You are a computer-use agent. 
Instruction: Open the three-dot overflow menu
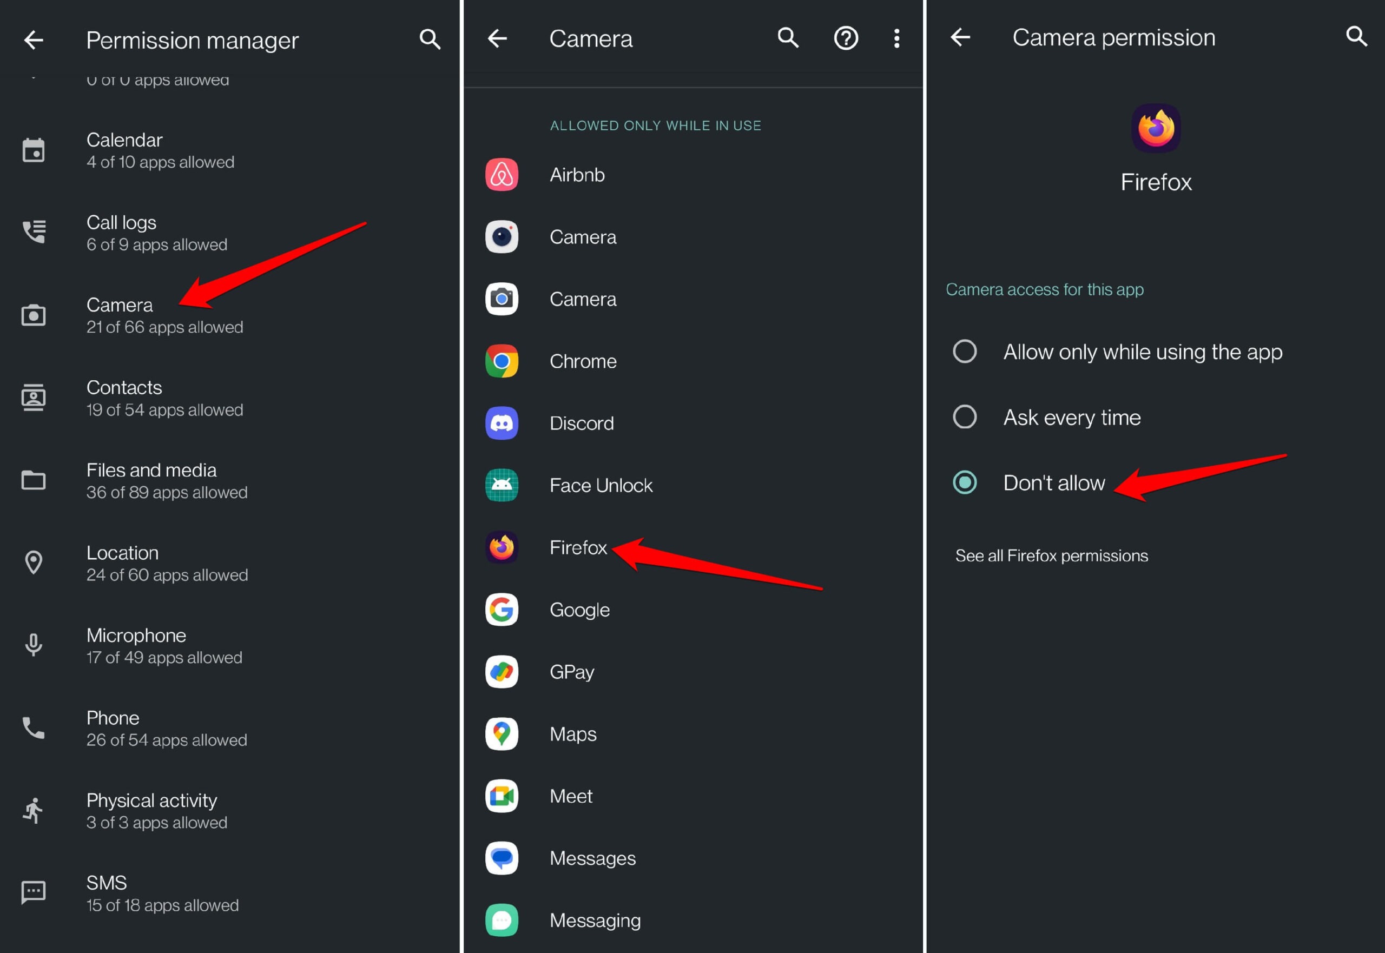(896, 38)
